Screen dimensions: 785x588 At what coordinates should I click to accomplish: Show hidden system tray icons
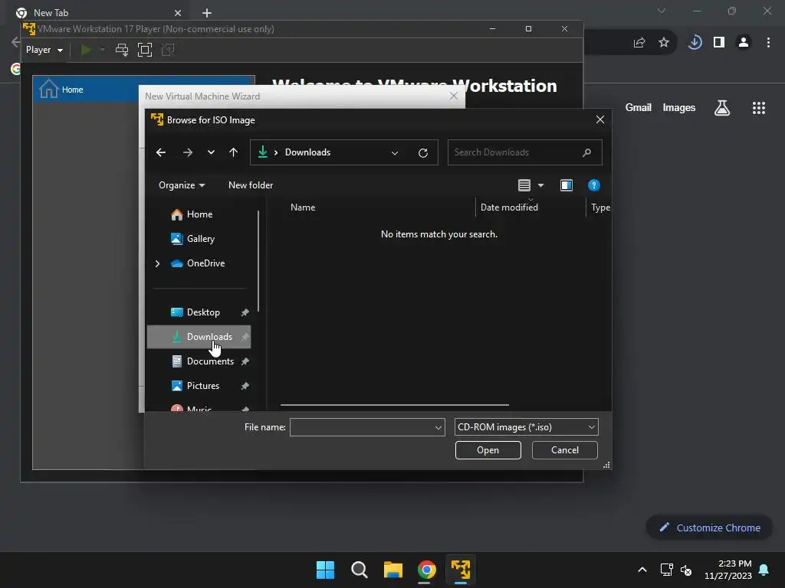tap(642, 570)
